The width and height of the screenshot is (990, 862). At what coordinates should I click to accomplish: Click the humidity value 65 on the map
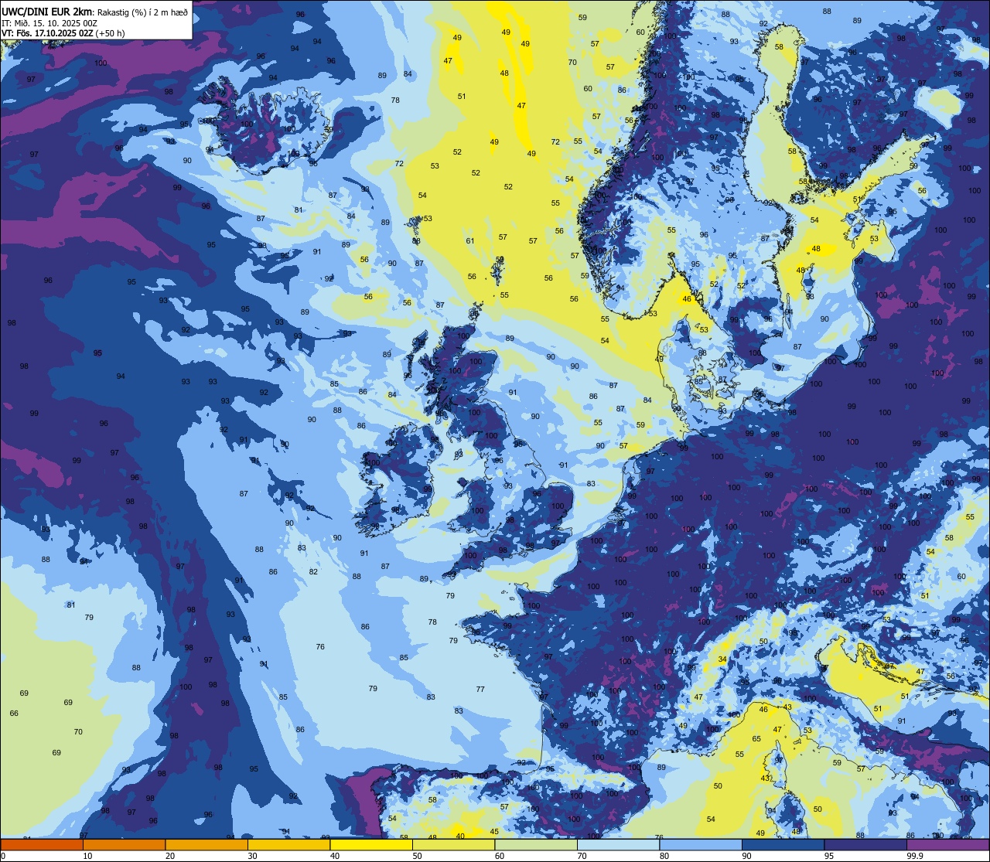pos(756,738)
